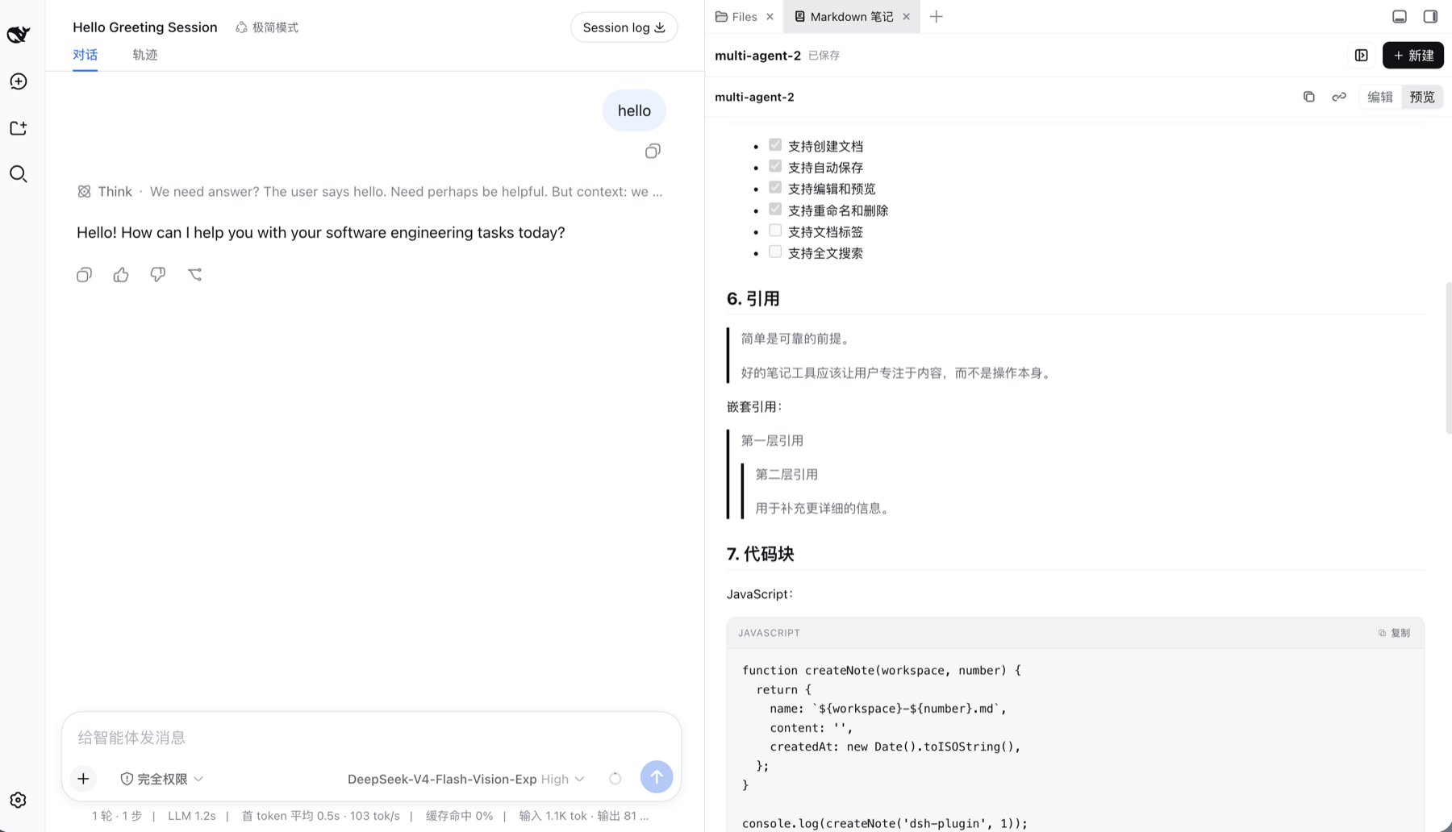Click the Hello Greeting Session title
The width and height of the screenshot is (1452, 832).
tap(145, 27)
